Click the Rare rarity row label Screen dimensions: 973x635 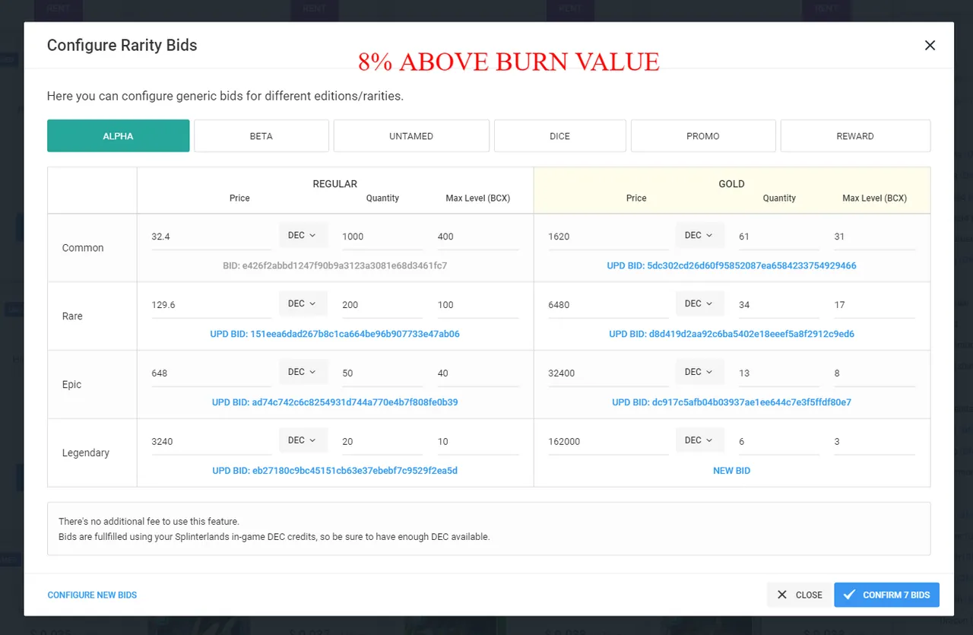point(72,316)
